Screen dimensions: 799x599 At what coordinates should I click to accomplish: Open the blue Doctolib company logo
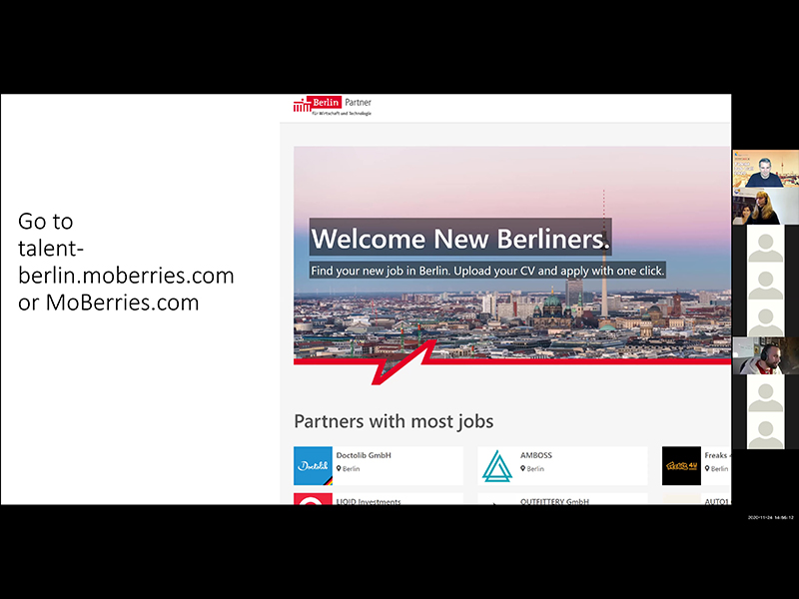click(x=313, y=465)
